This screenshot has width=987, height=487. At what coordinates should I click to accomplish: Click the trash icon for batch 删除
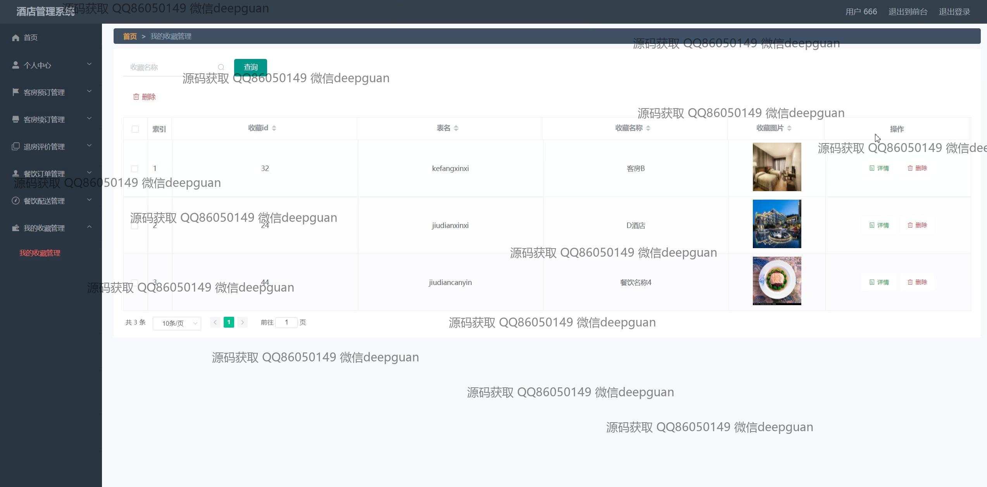pyautogui.click(x=136, y=97)
